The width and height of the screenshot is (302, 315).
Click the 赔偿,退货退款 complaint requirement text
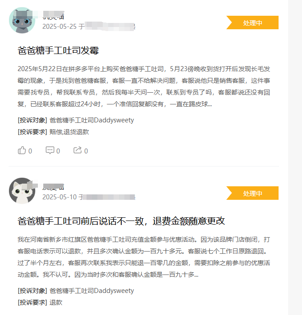(x=69, y=132)
